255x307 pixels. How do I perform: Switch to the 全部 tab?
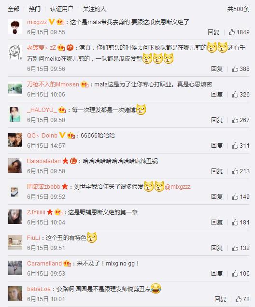tap(14, 9)
